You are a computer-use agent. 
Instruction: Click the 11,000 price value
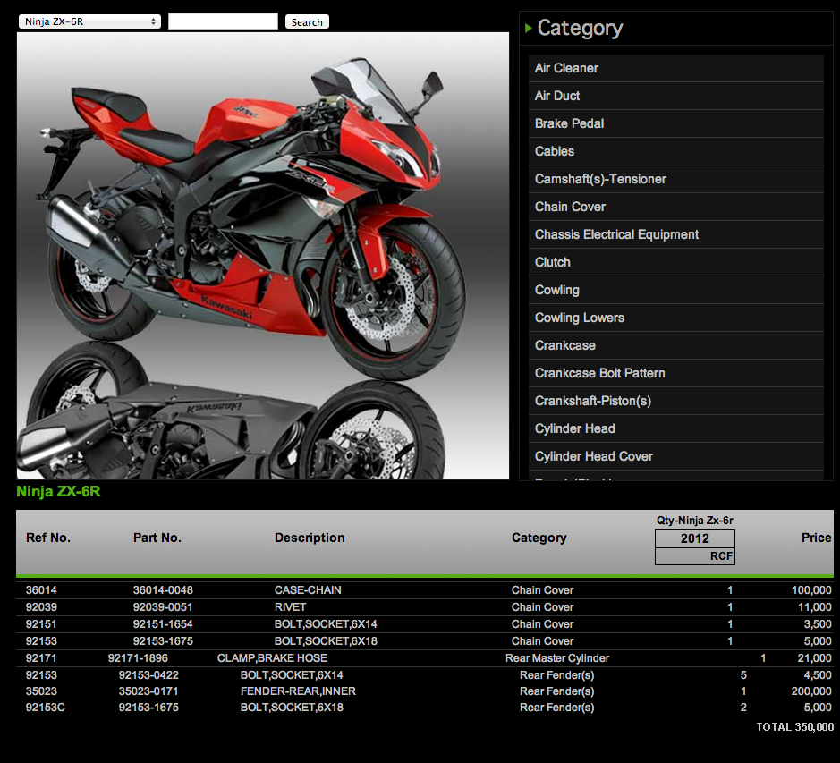pyautogui.click(x=815, y=607)
